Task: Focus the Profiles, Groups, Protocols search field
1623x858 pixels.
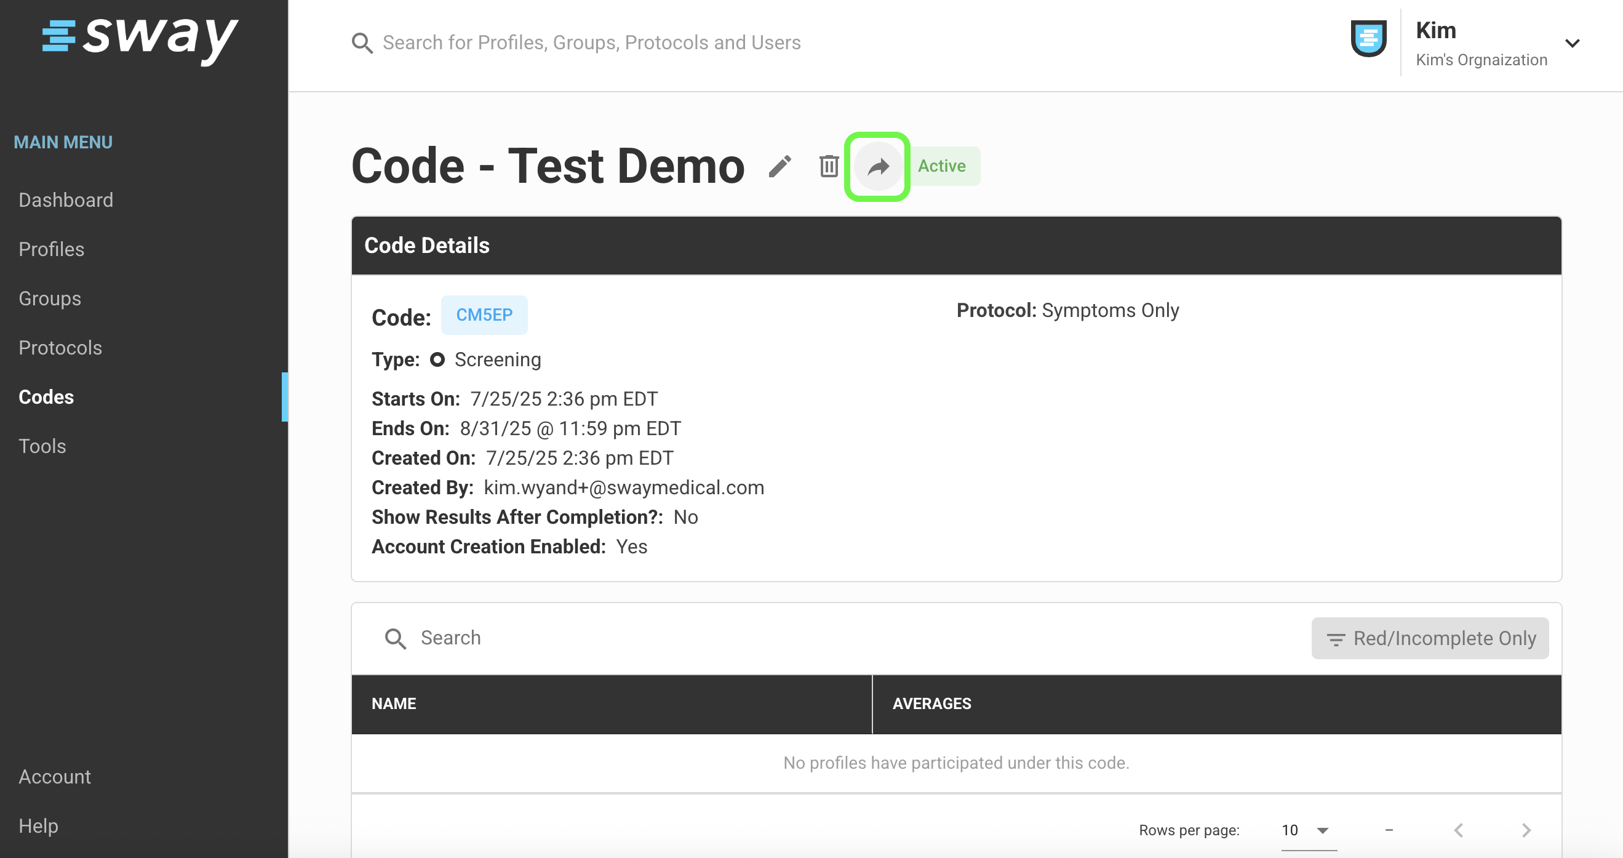Action: [592, 43]
